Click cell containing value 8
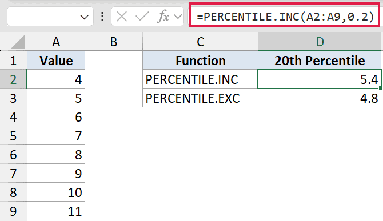The image size is (383, 221). coord(56,154)
